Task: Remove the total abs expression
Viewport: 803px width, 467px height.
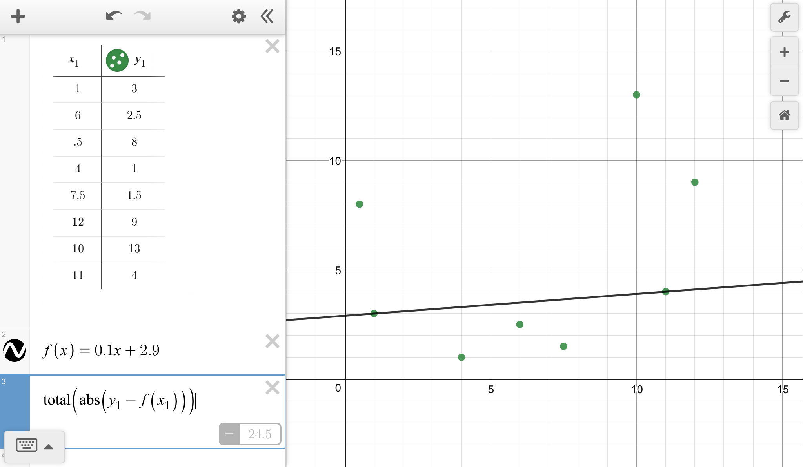Action: [x=272, y=388]
